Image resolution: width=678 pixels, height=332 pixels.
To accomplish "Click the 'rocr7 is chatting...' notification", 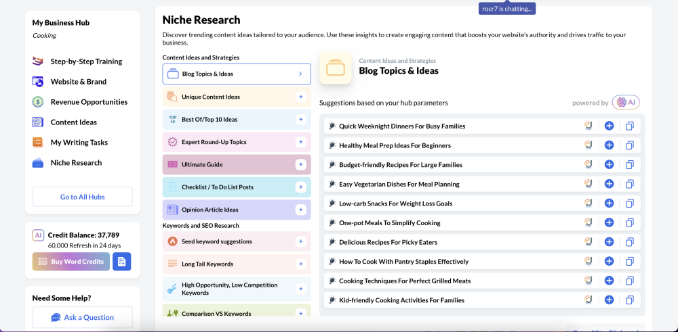I will pyautogui.click(x=506, y=9).
